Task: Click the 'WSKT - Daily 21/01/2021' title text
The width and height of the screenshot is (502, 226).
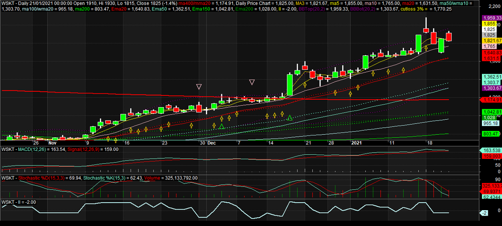Action: pos(27,3)
